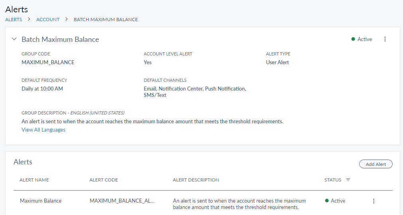This screenshot has height=215, width=403.
Task: Select the Maximum Balance alert name
Action: 41,201
